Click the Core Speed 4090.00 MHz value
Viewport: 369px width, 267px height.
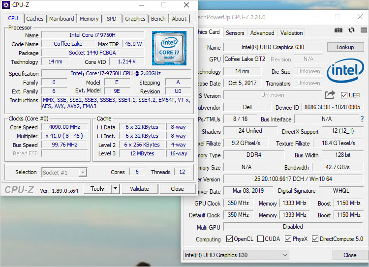pos(64,127)
